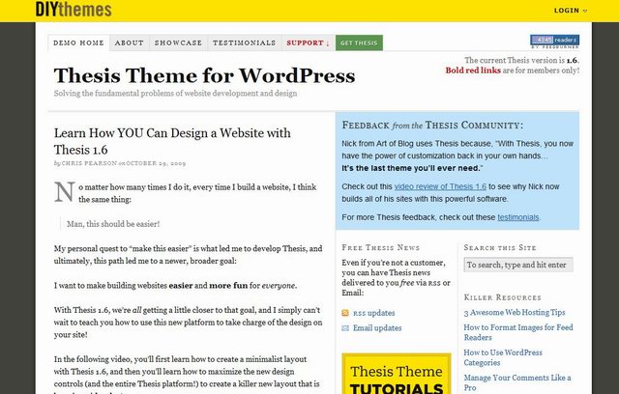Open the Login dropdown
Image resolution: width=619 pixels, height=394 pixels.
570,11
